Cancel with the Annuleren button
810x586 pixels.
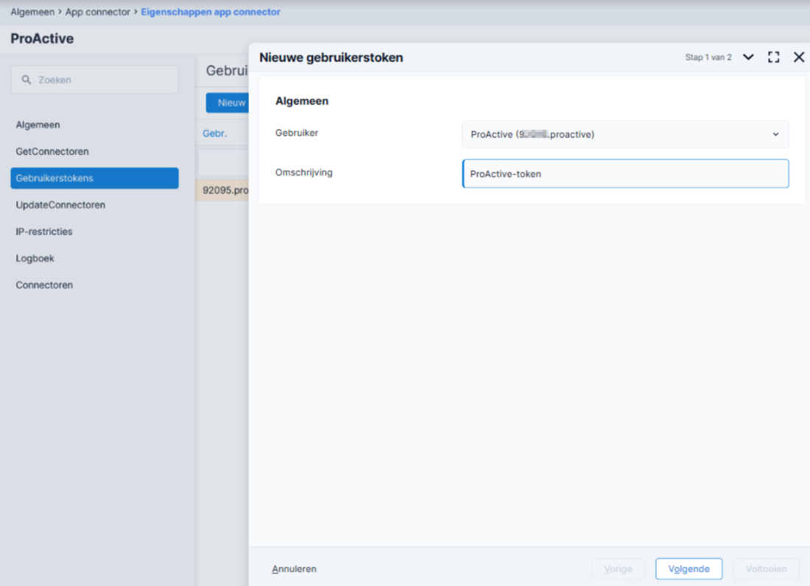click(294, 569)
